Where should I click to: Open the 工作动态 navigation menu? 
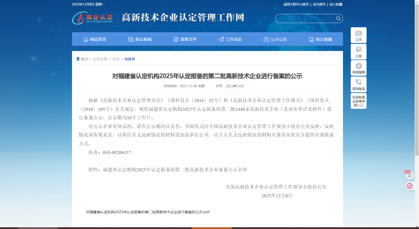[230, 39]
